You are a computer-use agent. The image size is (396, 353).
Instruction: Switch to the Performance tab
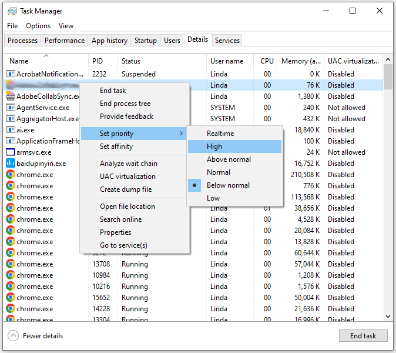(x=65, y=41)
